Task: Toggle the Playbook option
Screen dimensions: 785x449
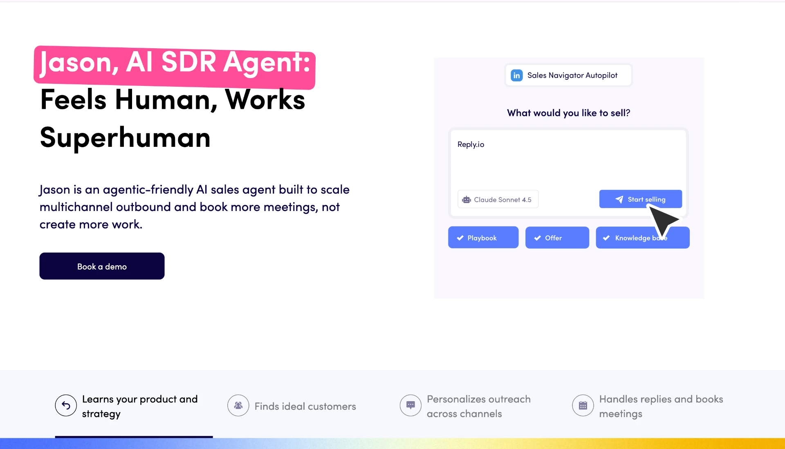Action: (x=483, y=238)
